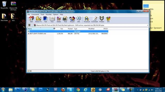Viewport: 165px width, 92px height.
Task: Click the Windows Start button
Action: pos(3,90)
